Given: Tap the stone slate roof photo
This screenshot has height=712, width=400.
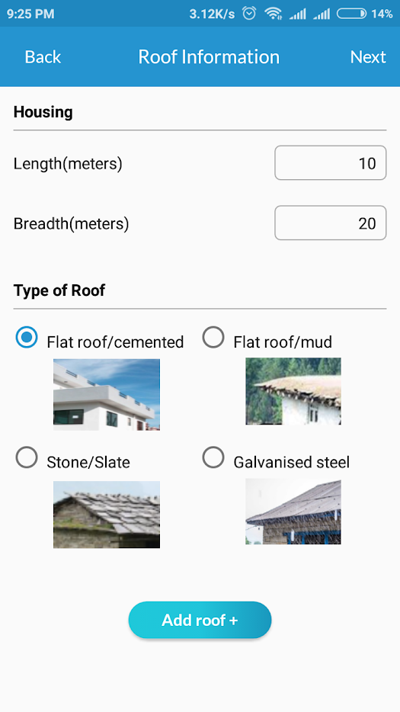Looking at the screenshot, I should point(107,515).
